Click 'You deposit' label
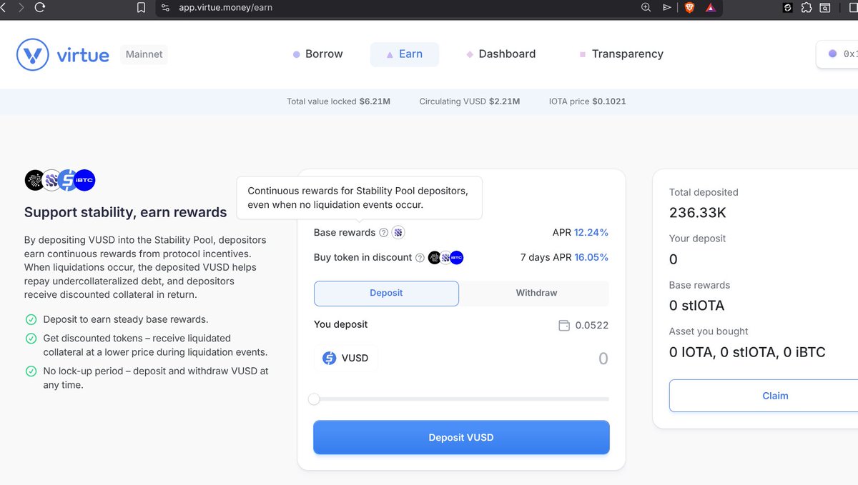 tap(340, 324)
